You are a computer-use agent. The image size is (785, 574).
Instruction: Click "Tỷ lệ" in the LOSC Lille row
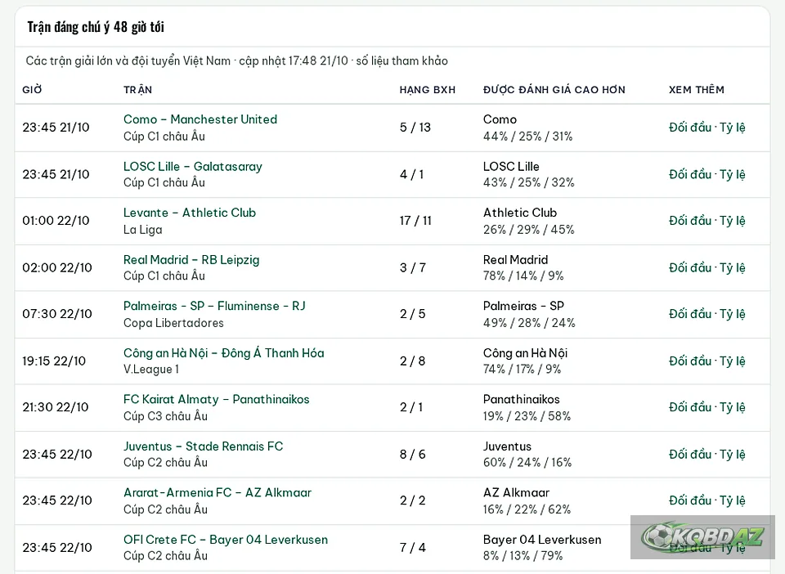tap(733, 175)
